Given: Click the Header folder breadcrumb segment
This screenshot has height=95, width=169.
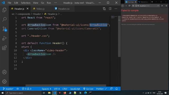Looking at the screenshot, I should click(x=37, y=14).
